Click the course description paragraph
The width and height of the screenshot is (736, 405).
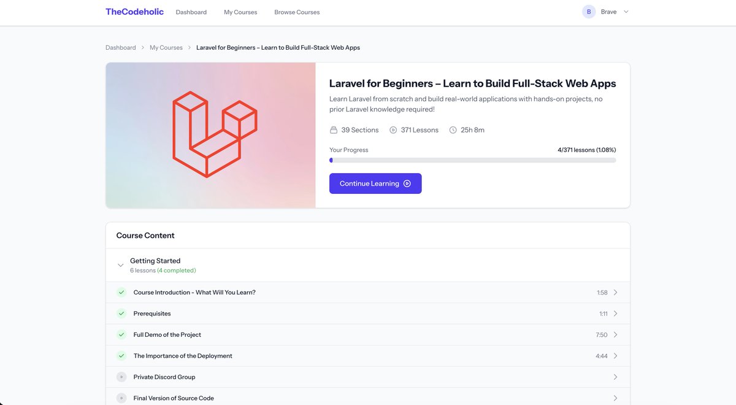click(x=466, y=104)
